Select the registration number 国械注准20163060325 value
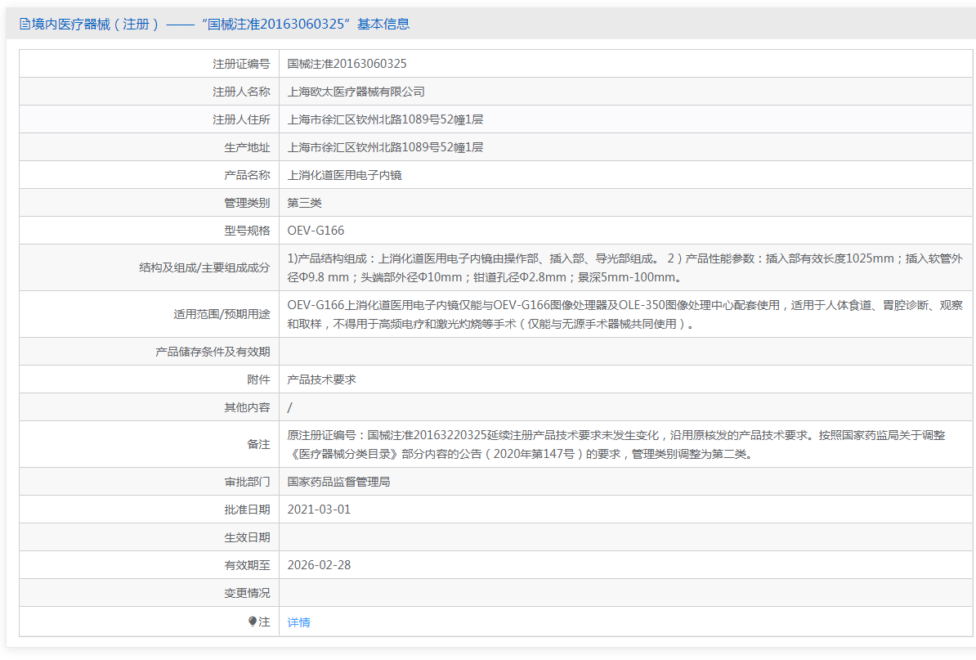Viewport: 976px width, 660px height. [x=347, y=64]
